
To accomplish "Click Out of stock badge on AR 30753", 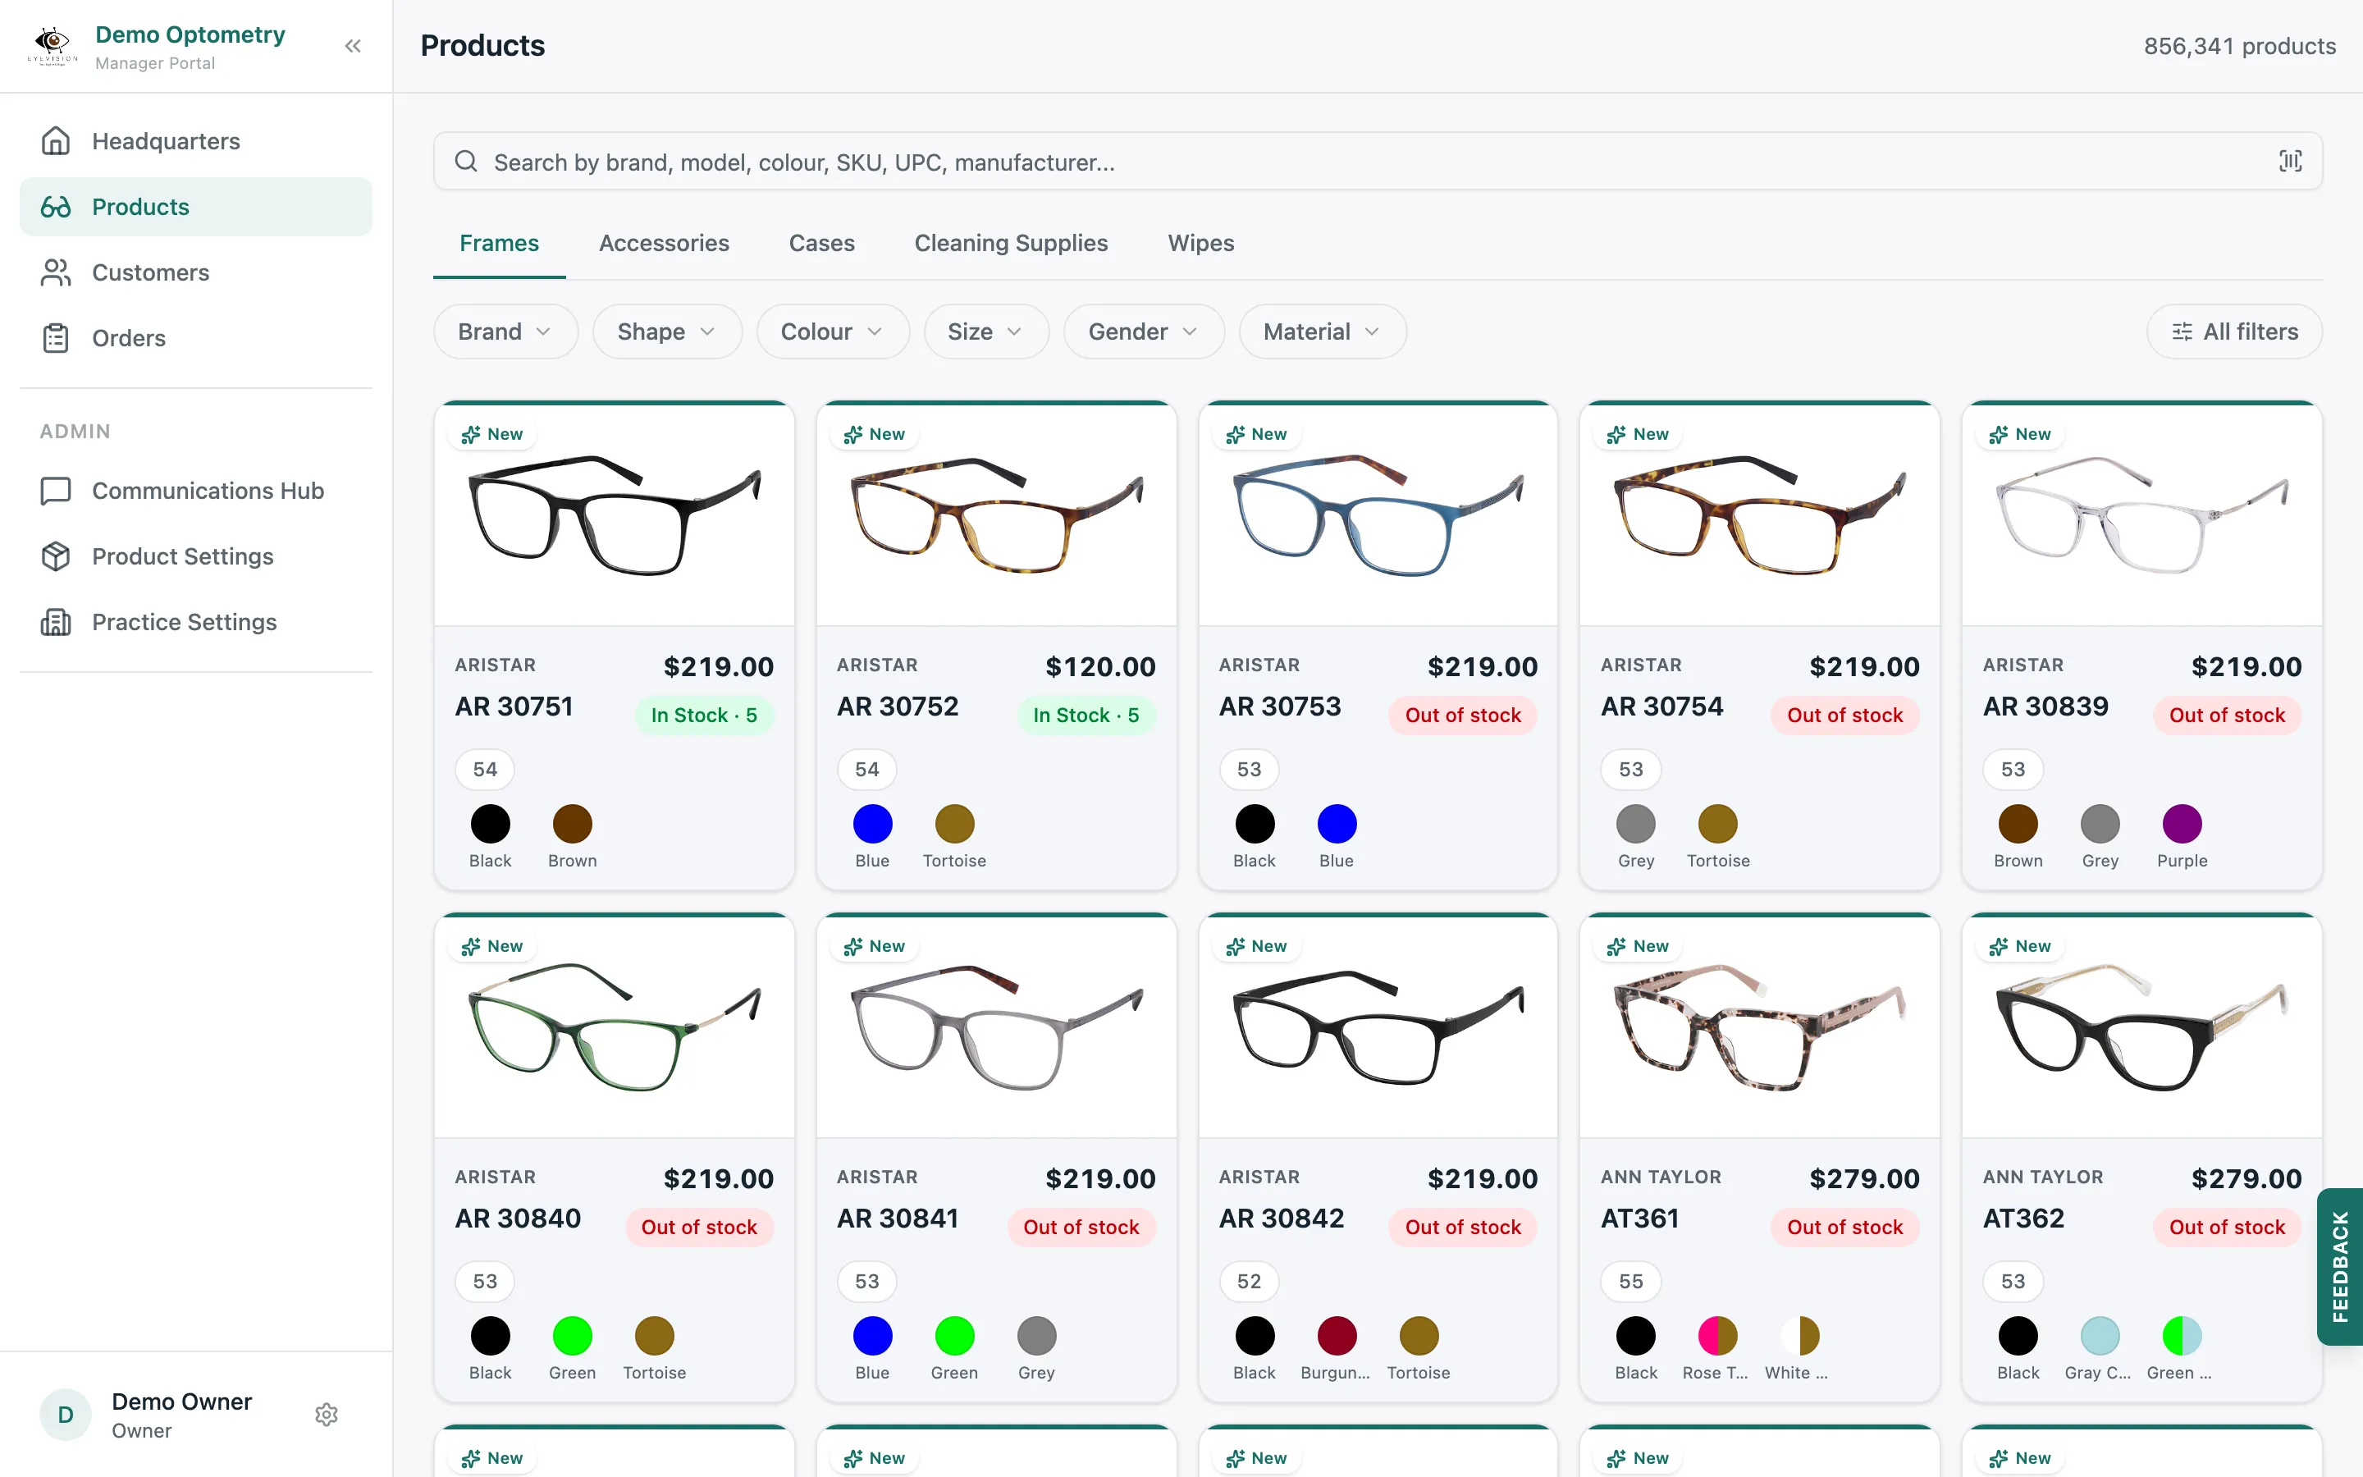I will pyautogui.click(x=1463, y=715).
